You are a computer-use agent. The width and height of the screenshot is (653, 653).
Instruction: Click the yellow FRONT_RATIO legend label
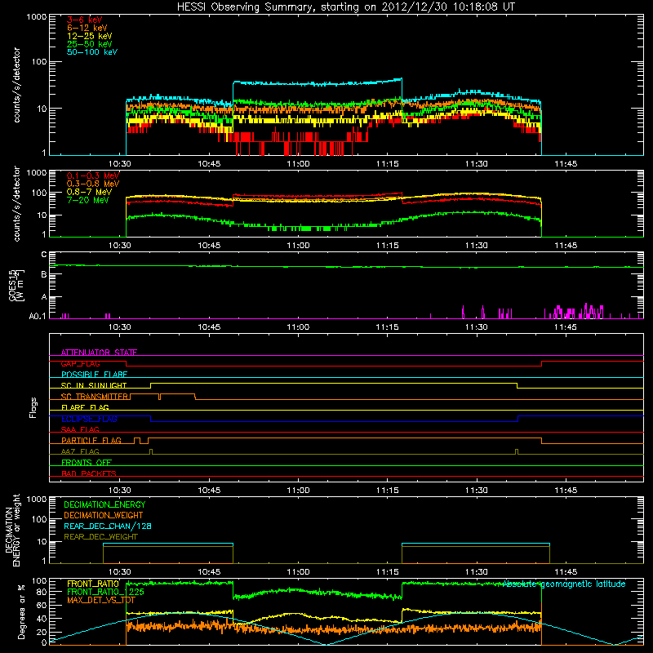pyautogui.click(x=93, y=584)
